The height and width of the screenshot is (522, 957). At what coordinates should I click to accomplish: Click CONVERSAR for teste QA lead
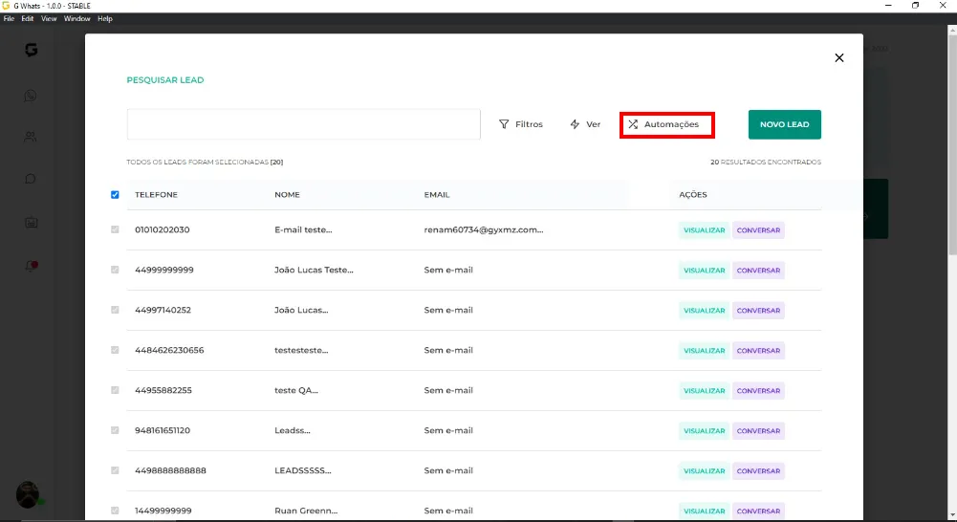(x=758, y=391)
